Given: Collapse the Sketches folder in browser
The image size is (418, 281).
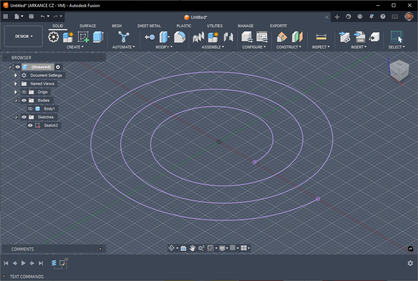Looking at the screenshot, I should point(16,117).
